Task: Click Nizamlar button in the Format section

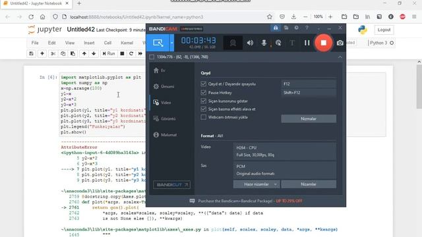Action: [309, 184]
